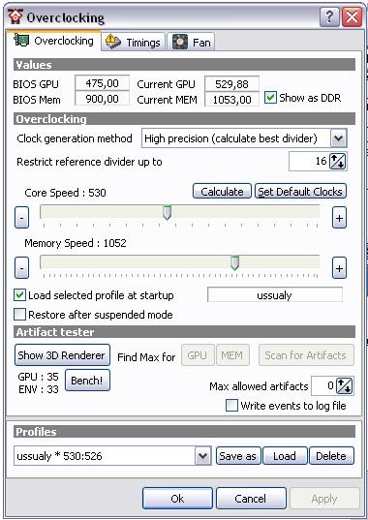Click the Fan tab fan icon
Image resolution: width=368 pixels, height=520 pixels.
180,42
